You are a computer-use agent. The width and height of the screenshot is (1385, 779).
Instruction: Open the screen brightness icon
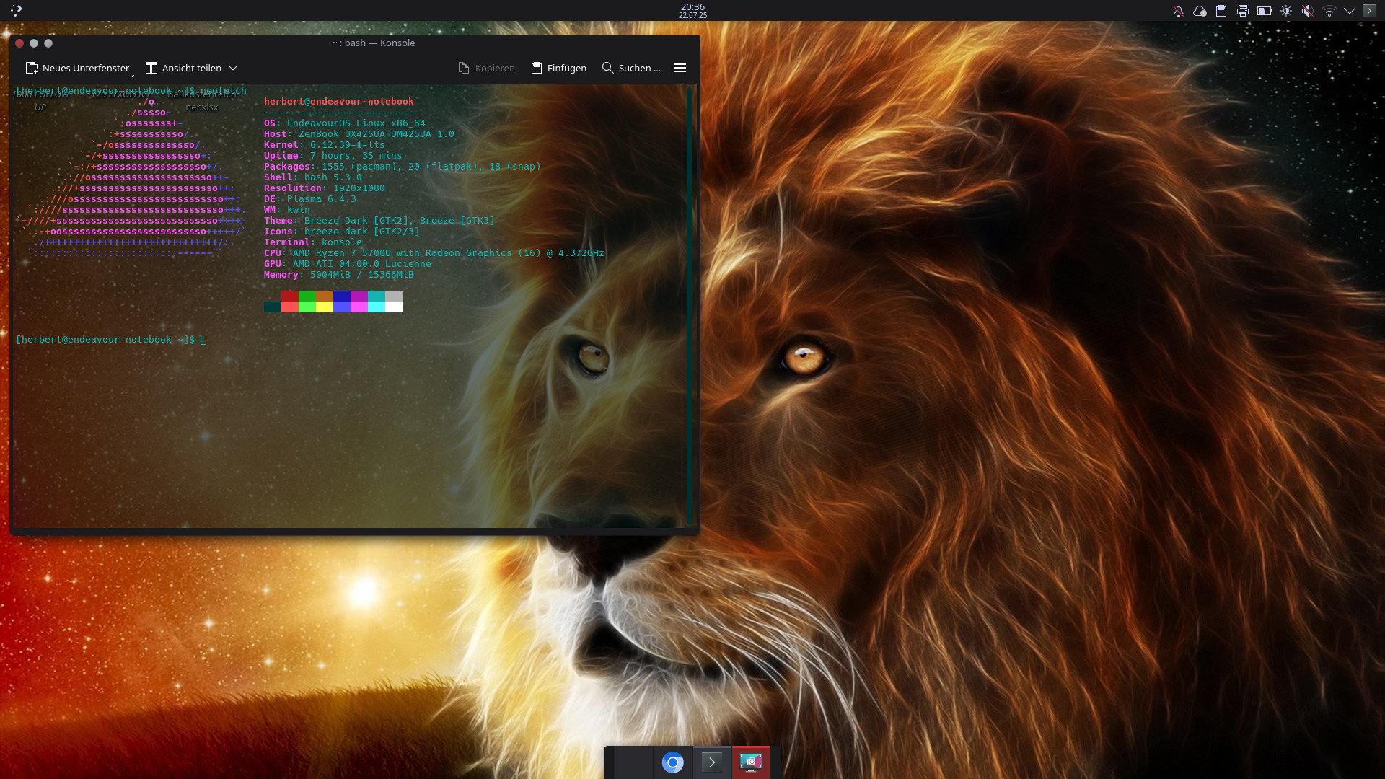click(1285, 11)
